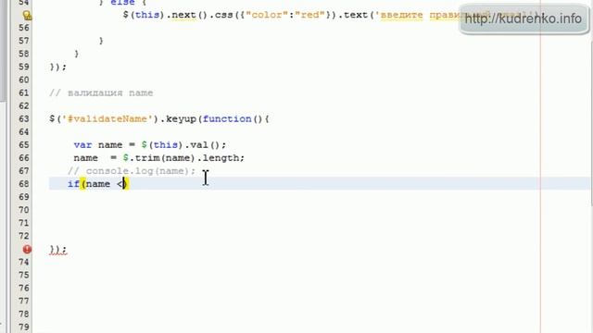Click line number 59 in the gutter

(24, 67)
